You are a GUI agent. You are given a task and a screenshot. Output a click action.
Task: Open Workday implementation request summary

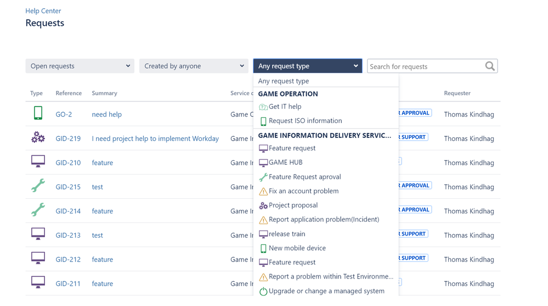click(155, 138)
